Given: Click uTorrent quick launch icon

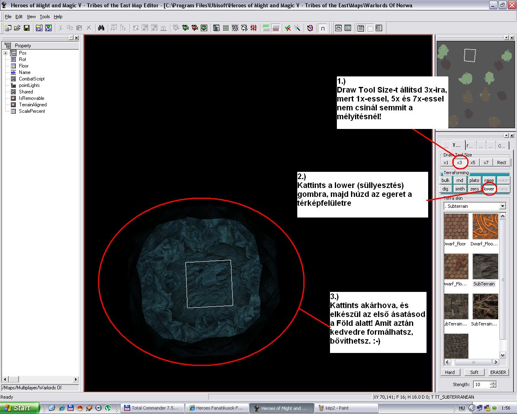Looking at the screenshot, I should (x=108, y=408).
